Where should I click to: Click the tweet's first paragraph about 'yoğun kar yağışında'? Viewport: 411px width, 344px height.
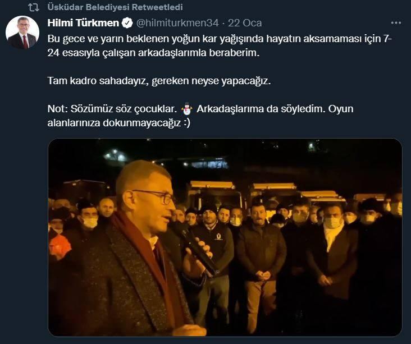point(220,45)
